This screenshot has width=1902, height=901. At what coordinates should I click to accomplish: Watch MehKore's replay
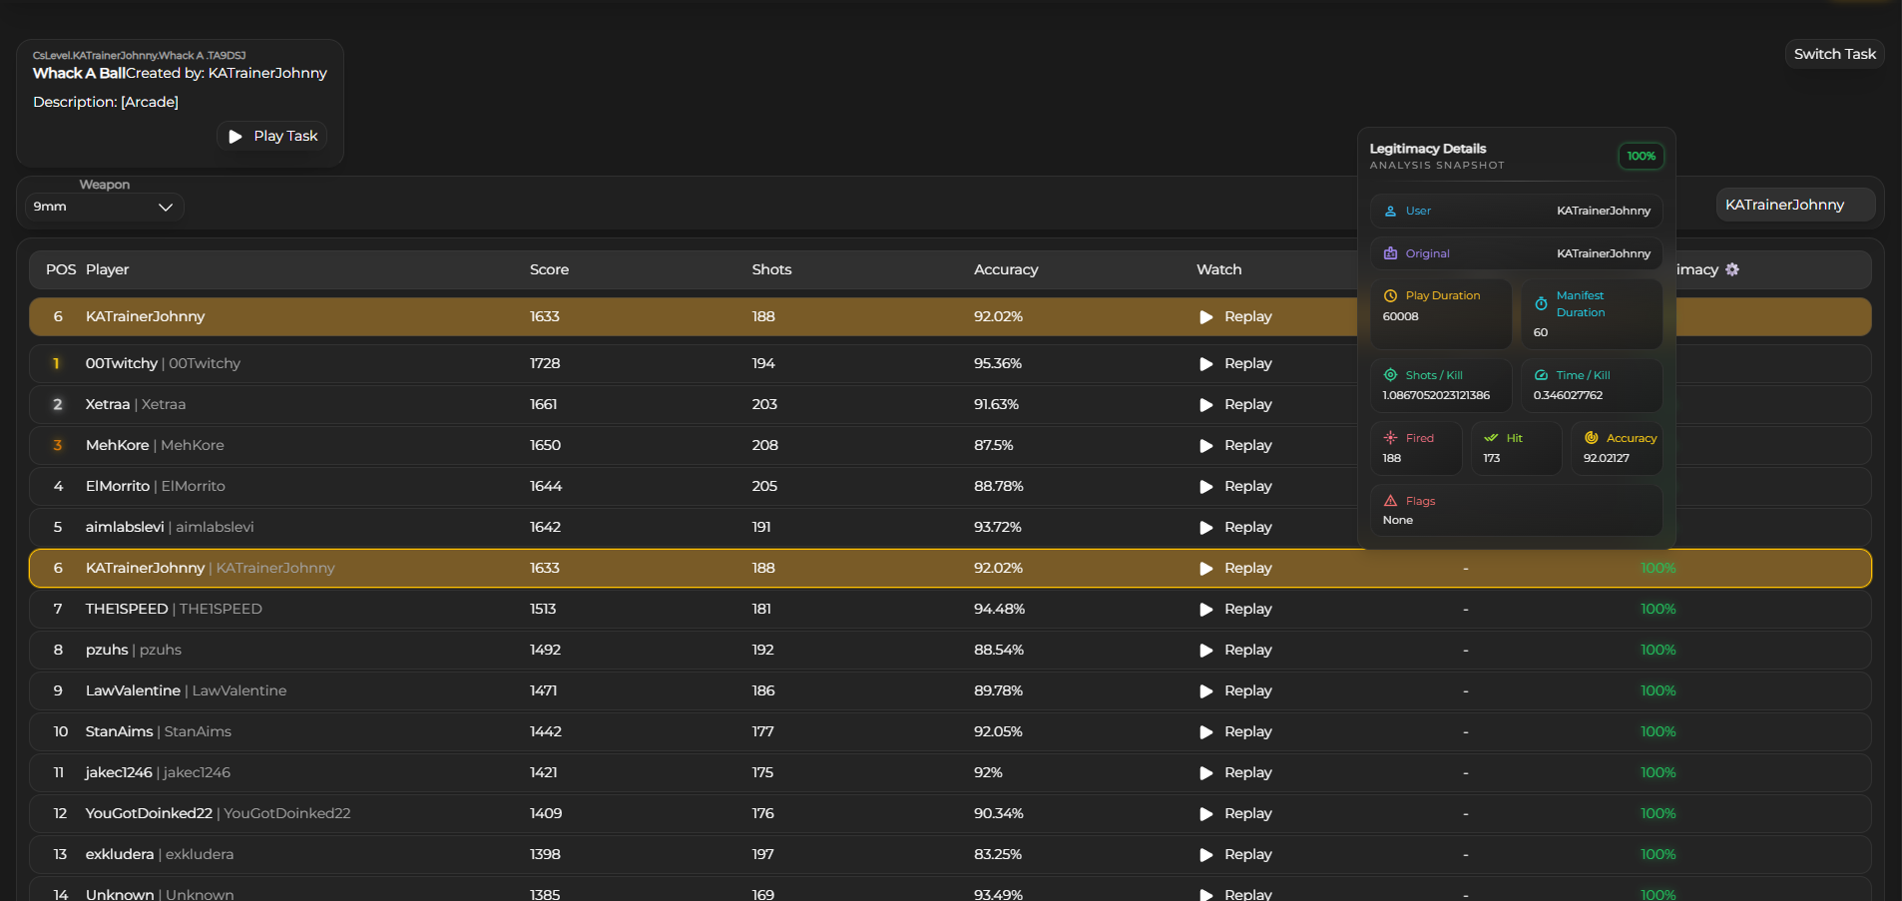tap(1235, 445)
